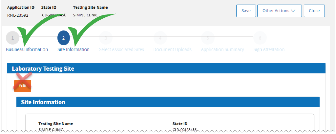Click the orange Edit button
336x134 pixels.
23,86
